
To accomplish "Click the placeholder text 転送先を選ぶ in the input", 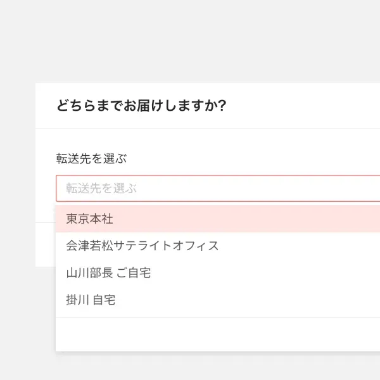I will click(101, 189).
